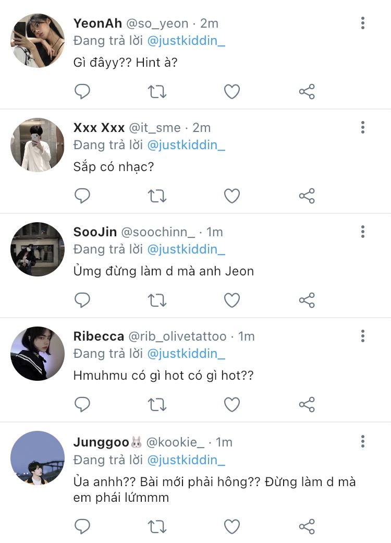The image size is (391, 543).
Task: Open three-dot menu on Junggoo's tweet
Action: tap(363, 441)
